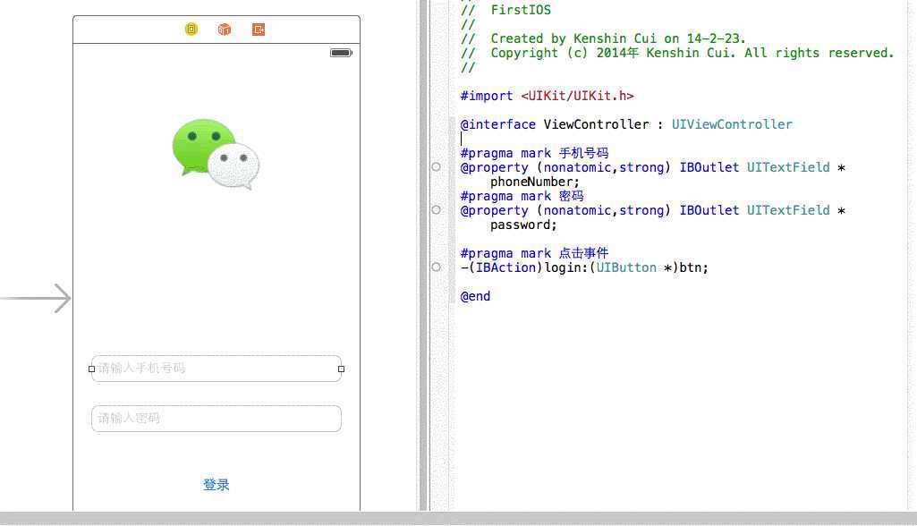Click the UITextField type in phoneNumber declaration
Screen dimensions: 917x526
tap(788, 167)
